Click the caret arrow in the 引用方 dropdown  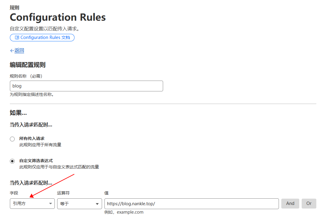51,204
